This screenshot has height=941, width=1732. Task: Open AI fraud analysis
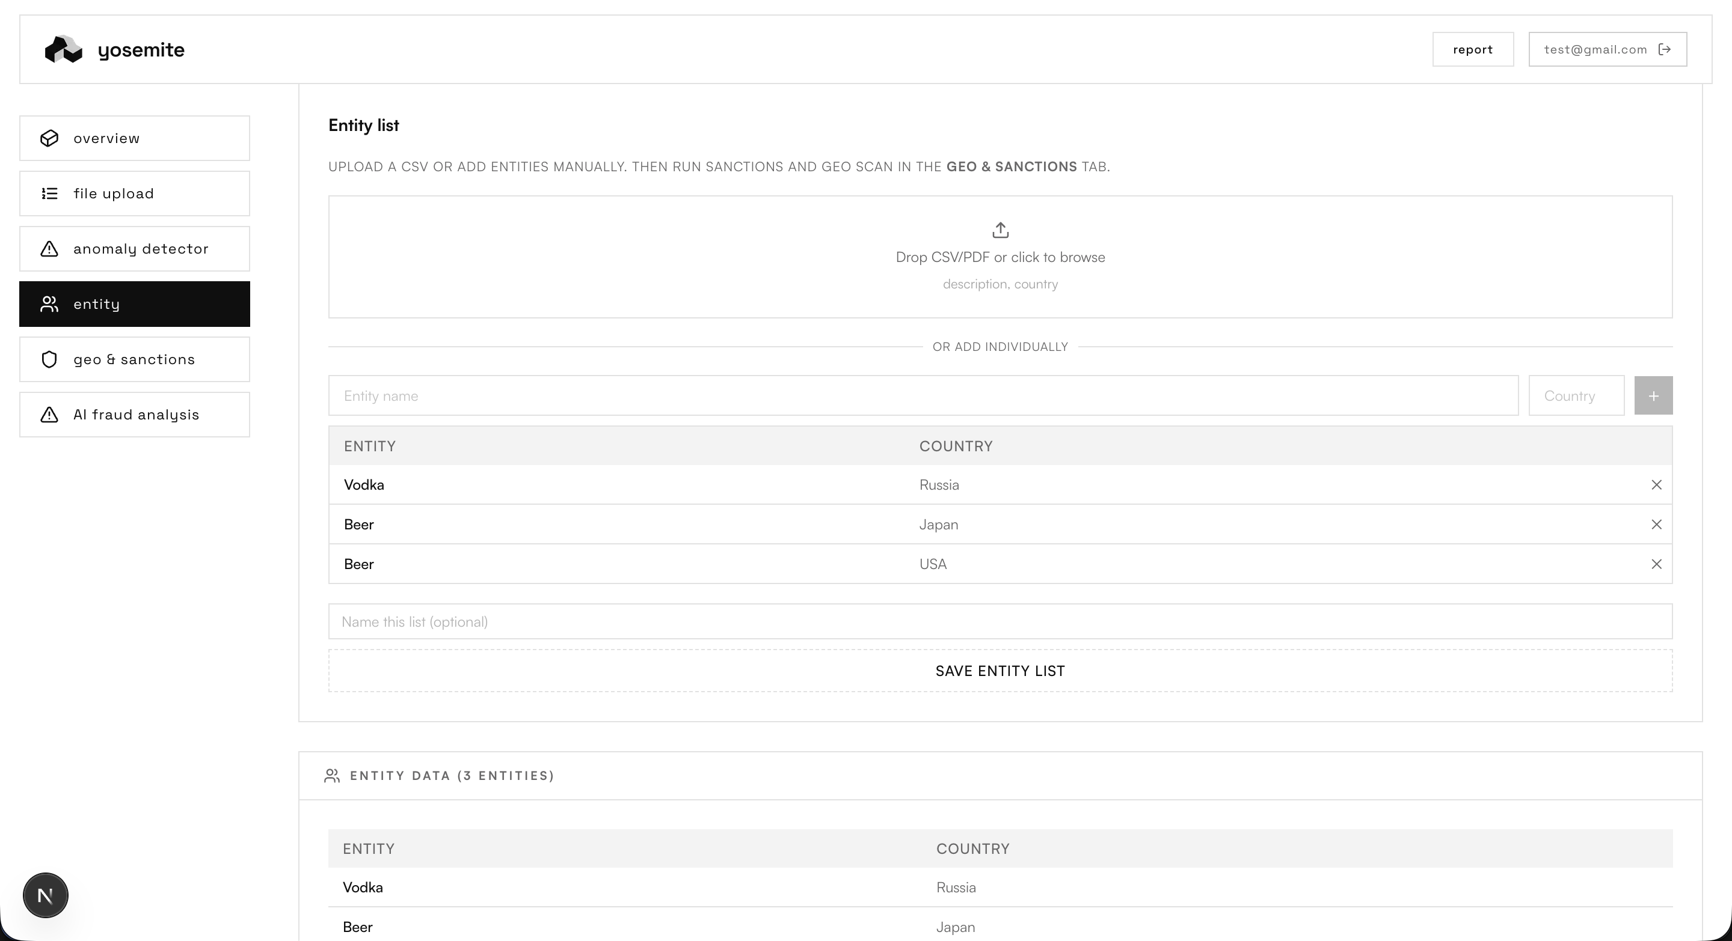135,415
